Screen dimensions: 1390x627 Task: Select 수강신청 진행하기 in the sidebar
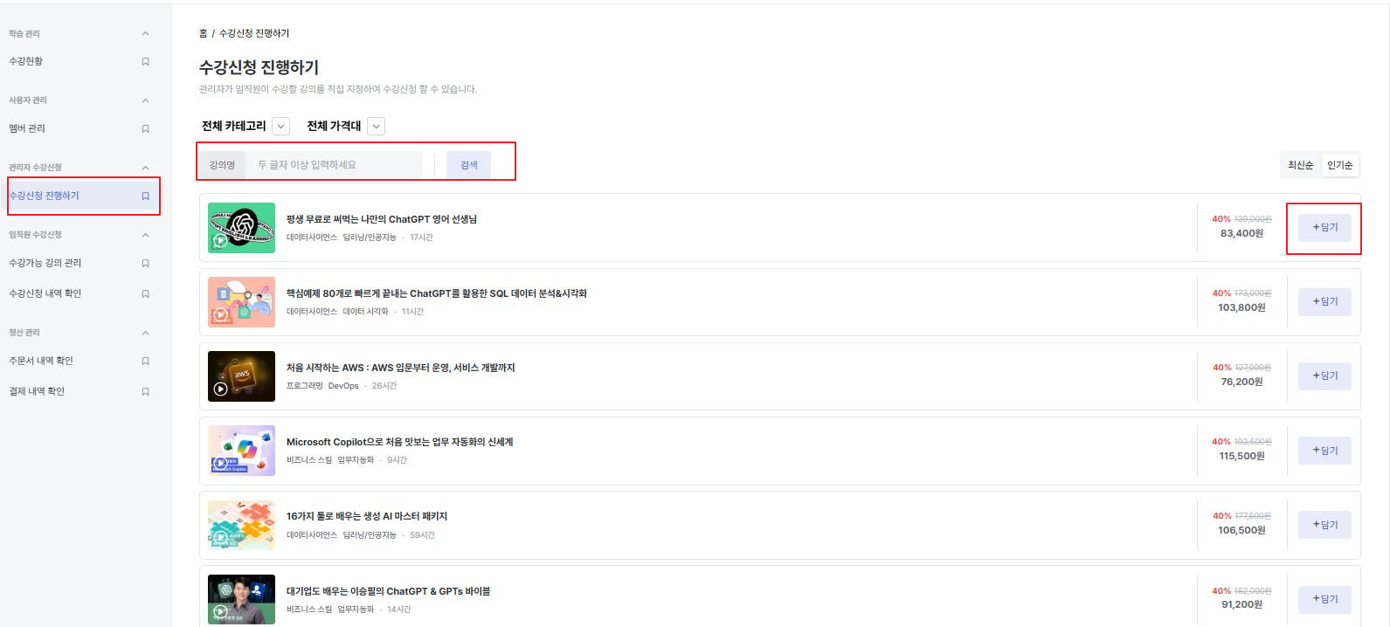coord(45,196)
